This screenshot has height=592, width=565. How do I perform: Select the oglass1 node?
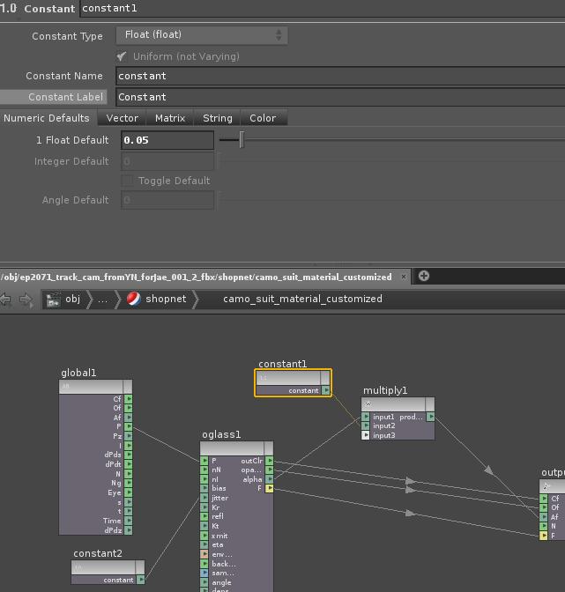point(232,448)
